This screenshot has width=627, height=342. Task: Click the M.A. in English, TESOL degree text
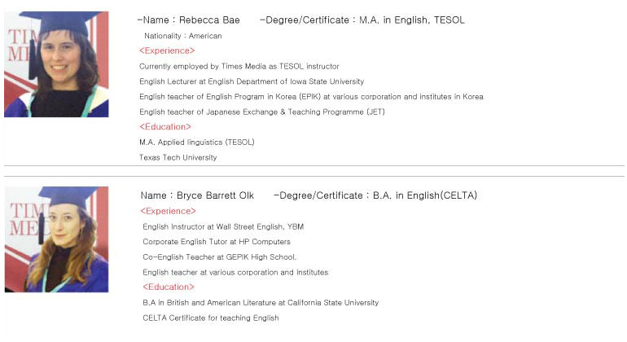tap(412, 20)
